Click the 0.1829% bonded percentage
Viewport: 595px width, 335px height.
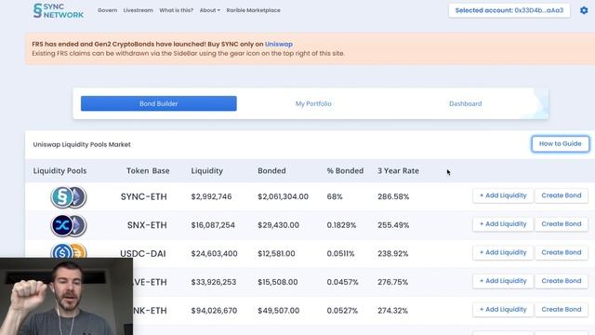pos(341,225)
